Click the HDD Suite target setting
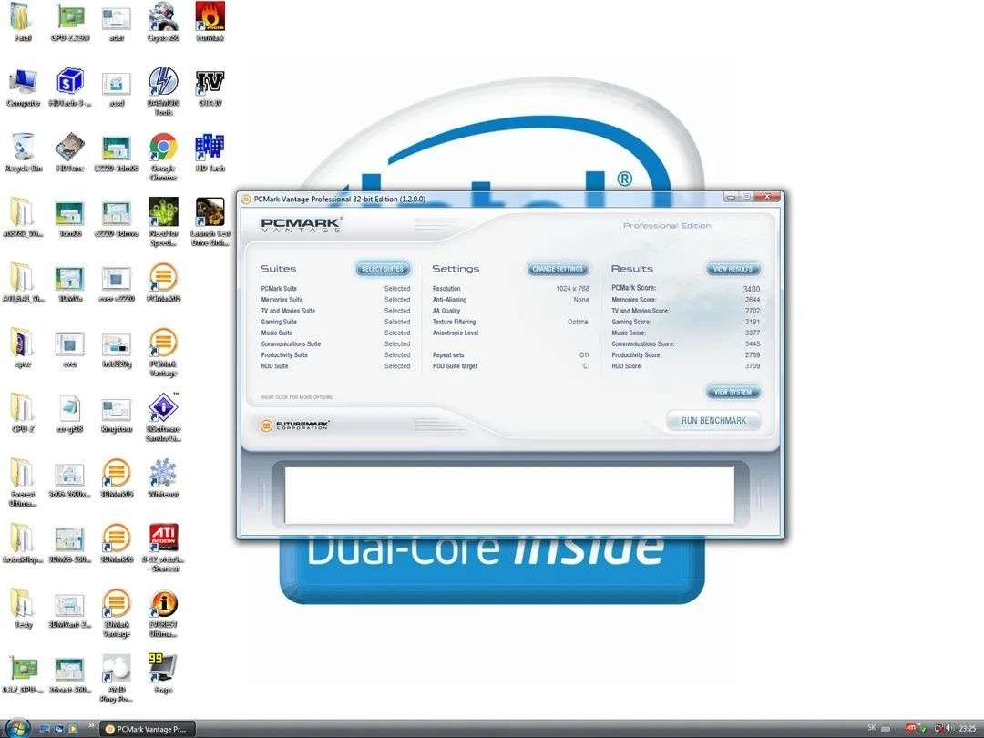 (x=511, y=366)
